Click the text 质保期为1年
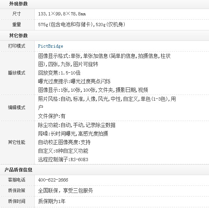This screenshot has height=208, width=209. [52, 201]
